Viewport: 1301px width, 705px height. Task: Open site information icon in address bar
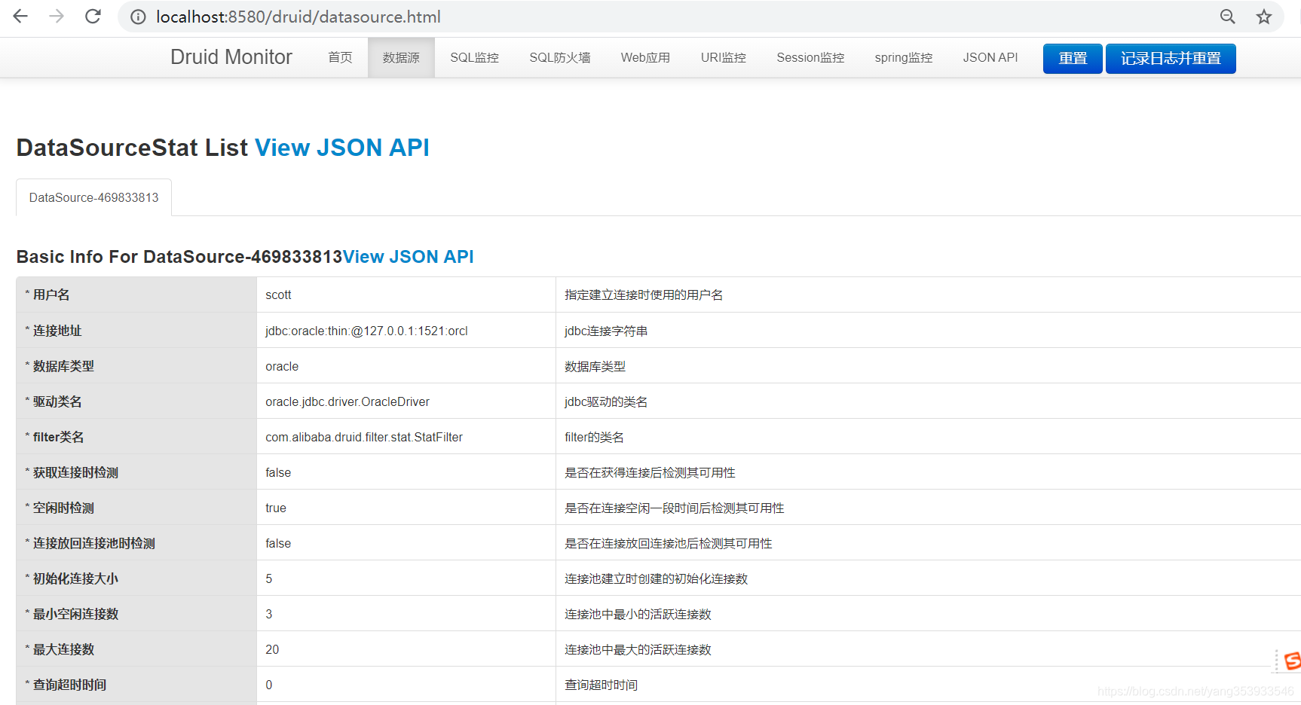point(138,17)
